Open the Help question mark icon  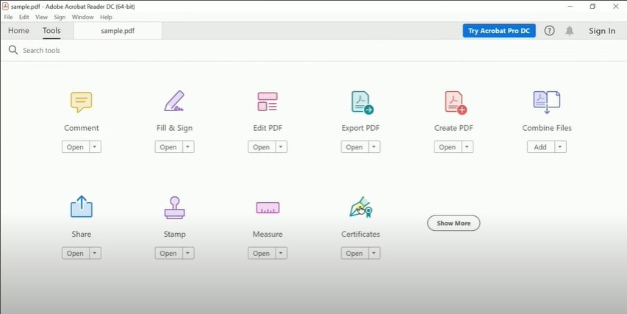549,31
